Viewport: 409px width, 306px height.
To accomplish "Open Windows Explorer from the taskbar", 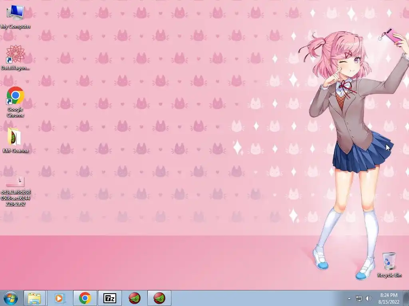I will point(34,298).
